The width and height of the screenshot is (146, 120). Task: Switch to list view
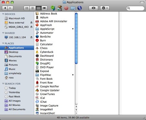click(x=32, y=8)
